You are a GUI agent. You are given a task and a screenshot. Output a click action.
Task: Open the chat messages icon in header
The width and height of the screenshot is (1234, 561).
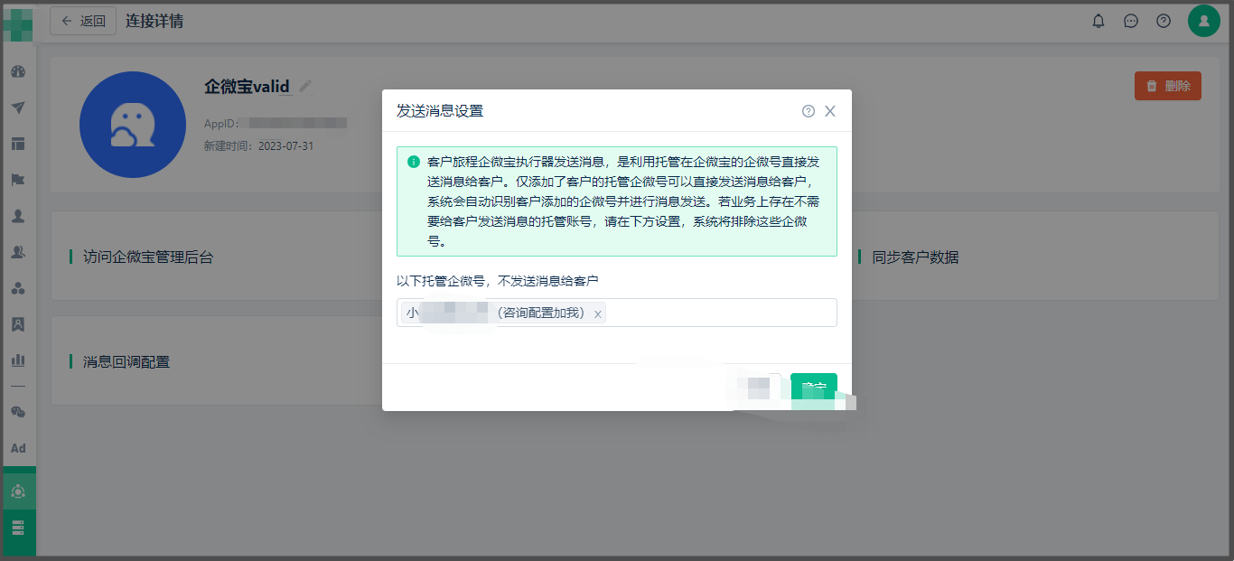tap(1131, 21)
